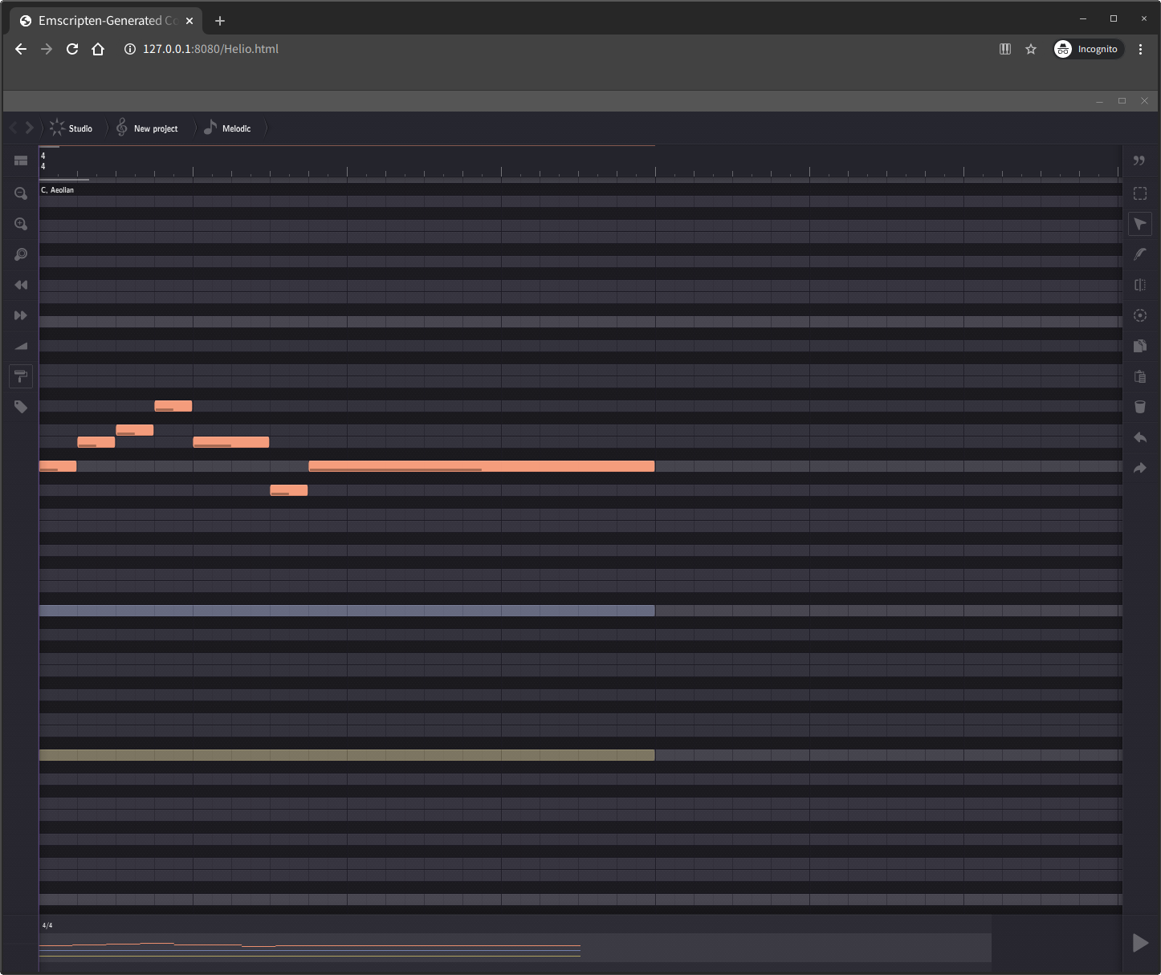Screen dimensions: 1161x975
Task: Click the 4/4 time signature marker
Action: (x=43, y=161)
